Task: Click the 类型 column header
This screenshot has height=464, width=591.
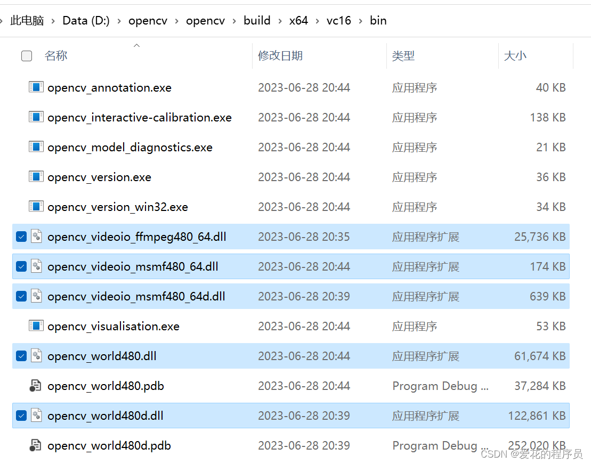Action: tap(403, 55)
